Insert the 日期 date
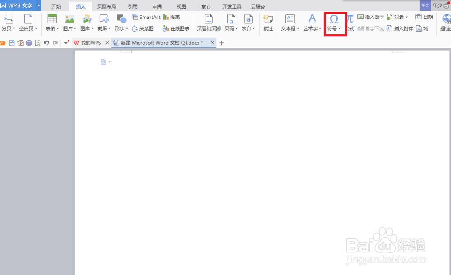The width and height of the screenshot is (451, 275). (424, 17)
